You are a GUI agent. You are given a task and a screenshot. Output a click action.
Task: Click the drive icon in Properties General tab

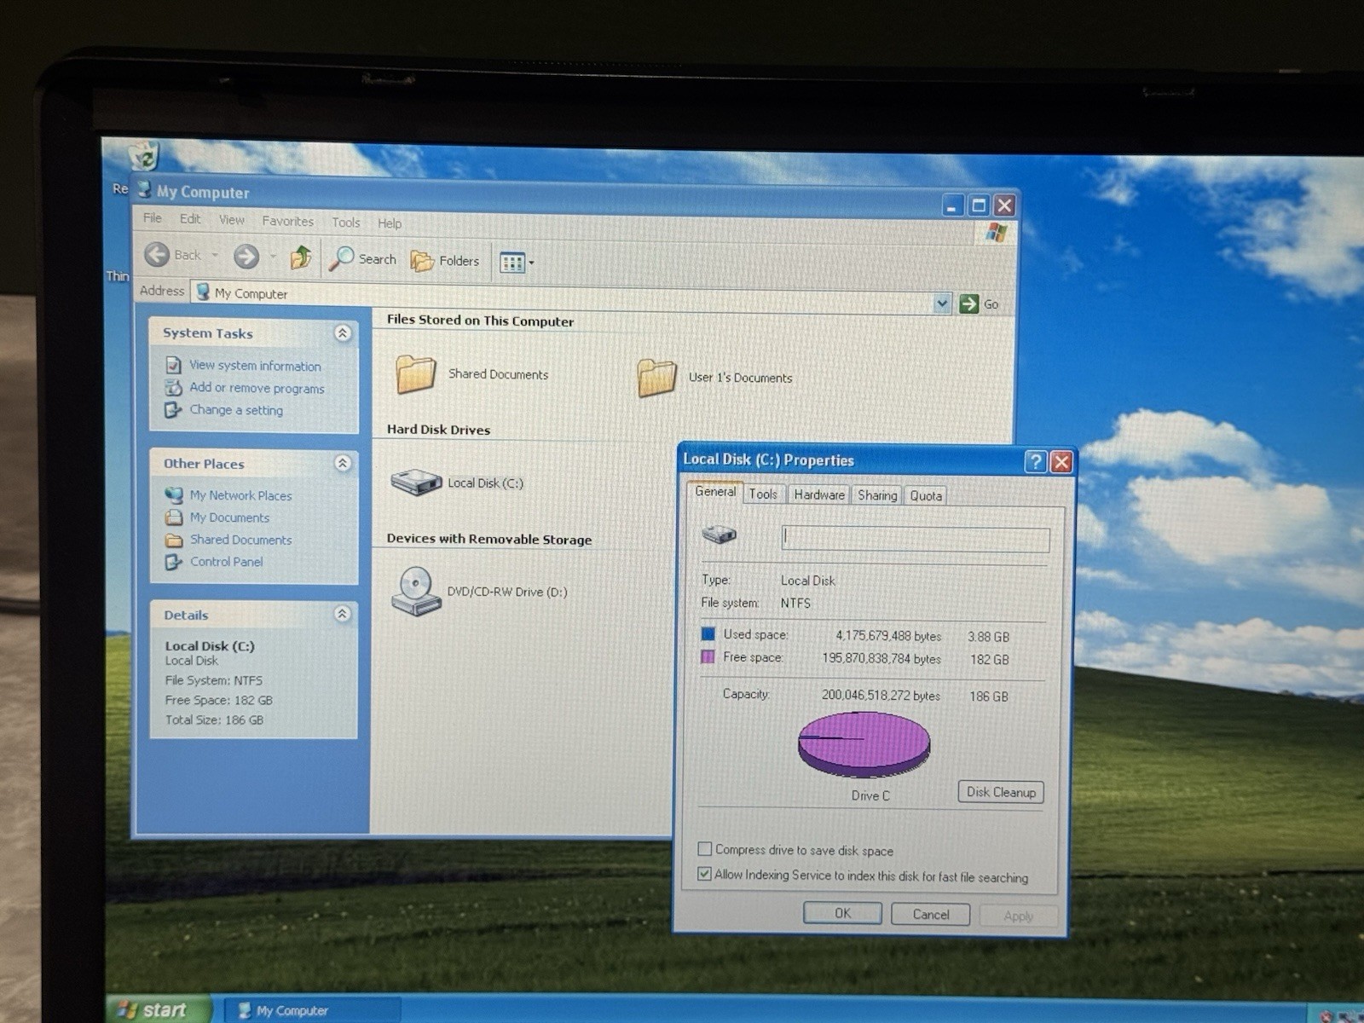719,535
